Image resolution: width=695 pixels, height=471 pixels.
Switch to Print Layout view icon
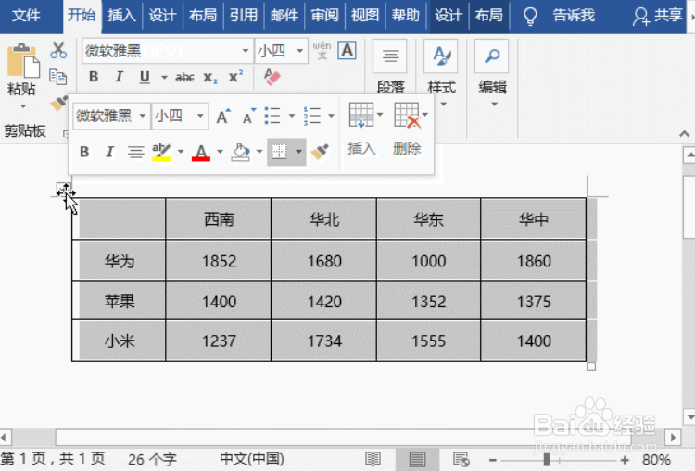[x=417, y=460]
